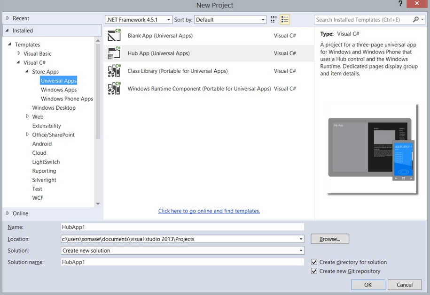Click the Browse button

pos(329,239)
